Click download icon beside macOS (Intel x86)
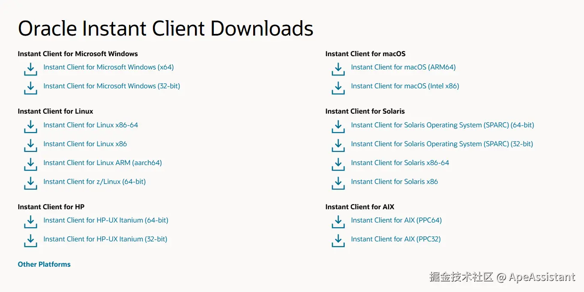 [x=338, y=88]
